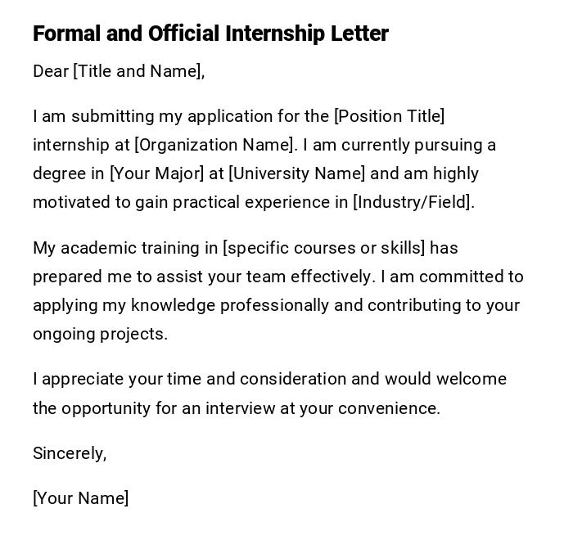Select the '[University Name]' placeholder
573x549 pixels.
[x=297, y=173]
